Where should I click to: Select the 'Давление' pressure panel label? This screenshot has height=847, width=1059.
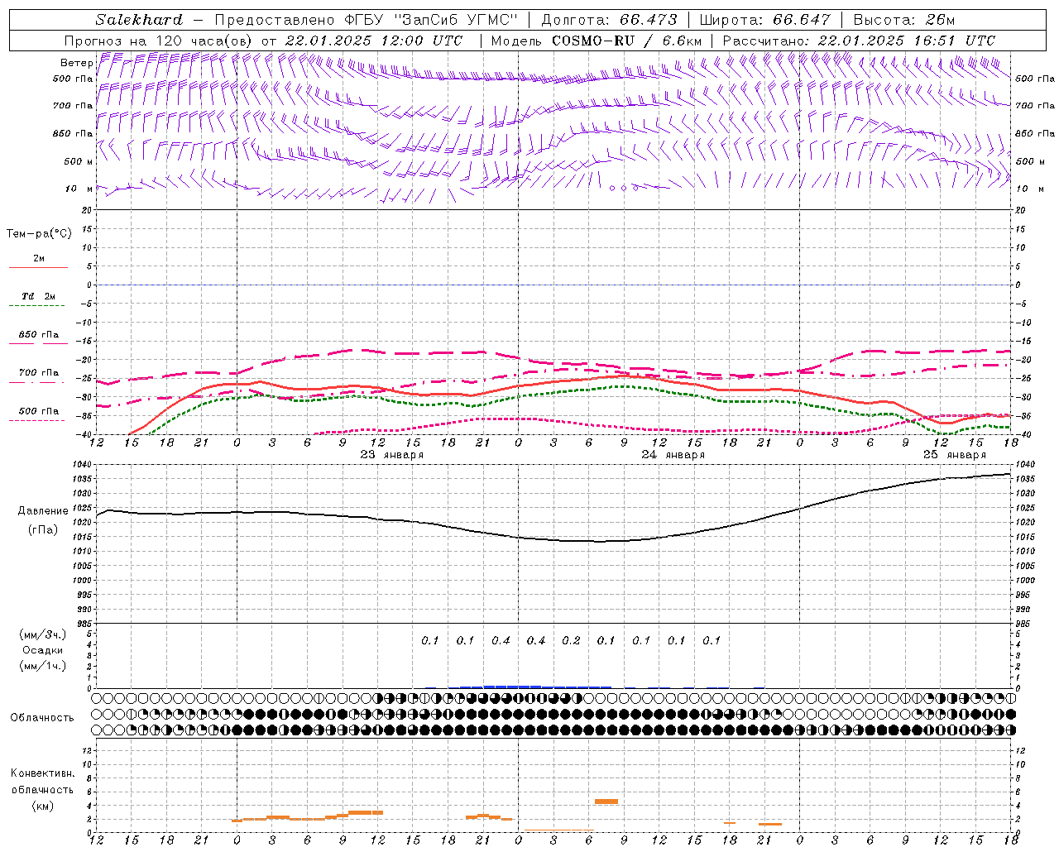click(43, 511)
